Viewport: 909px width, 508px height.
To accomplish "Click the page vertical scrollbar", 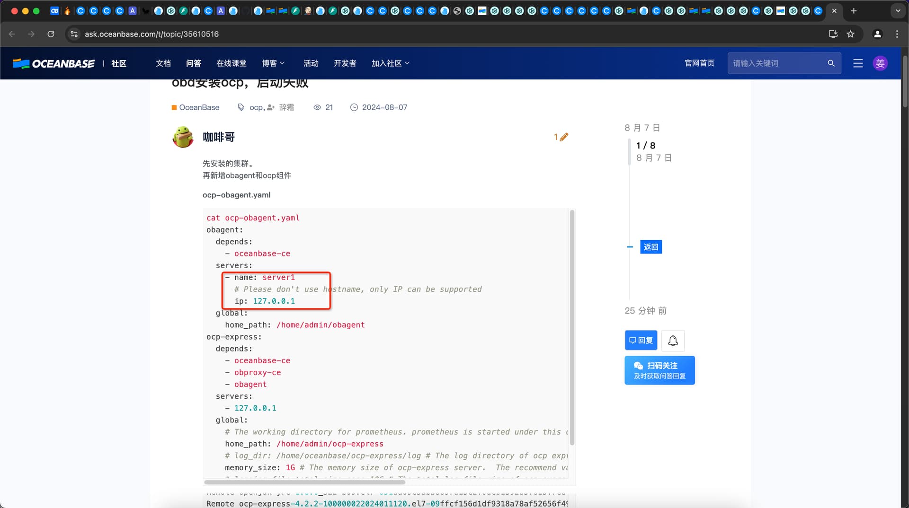I will (x=905, y=82).
